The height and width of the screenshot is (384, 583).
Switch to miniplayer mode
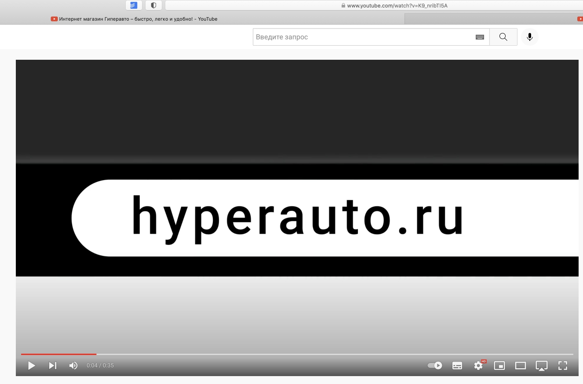[499, 366]
